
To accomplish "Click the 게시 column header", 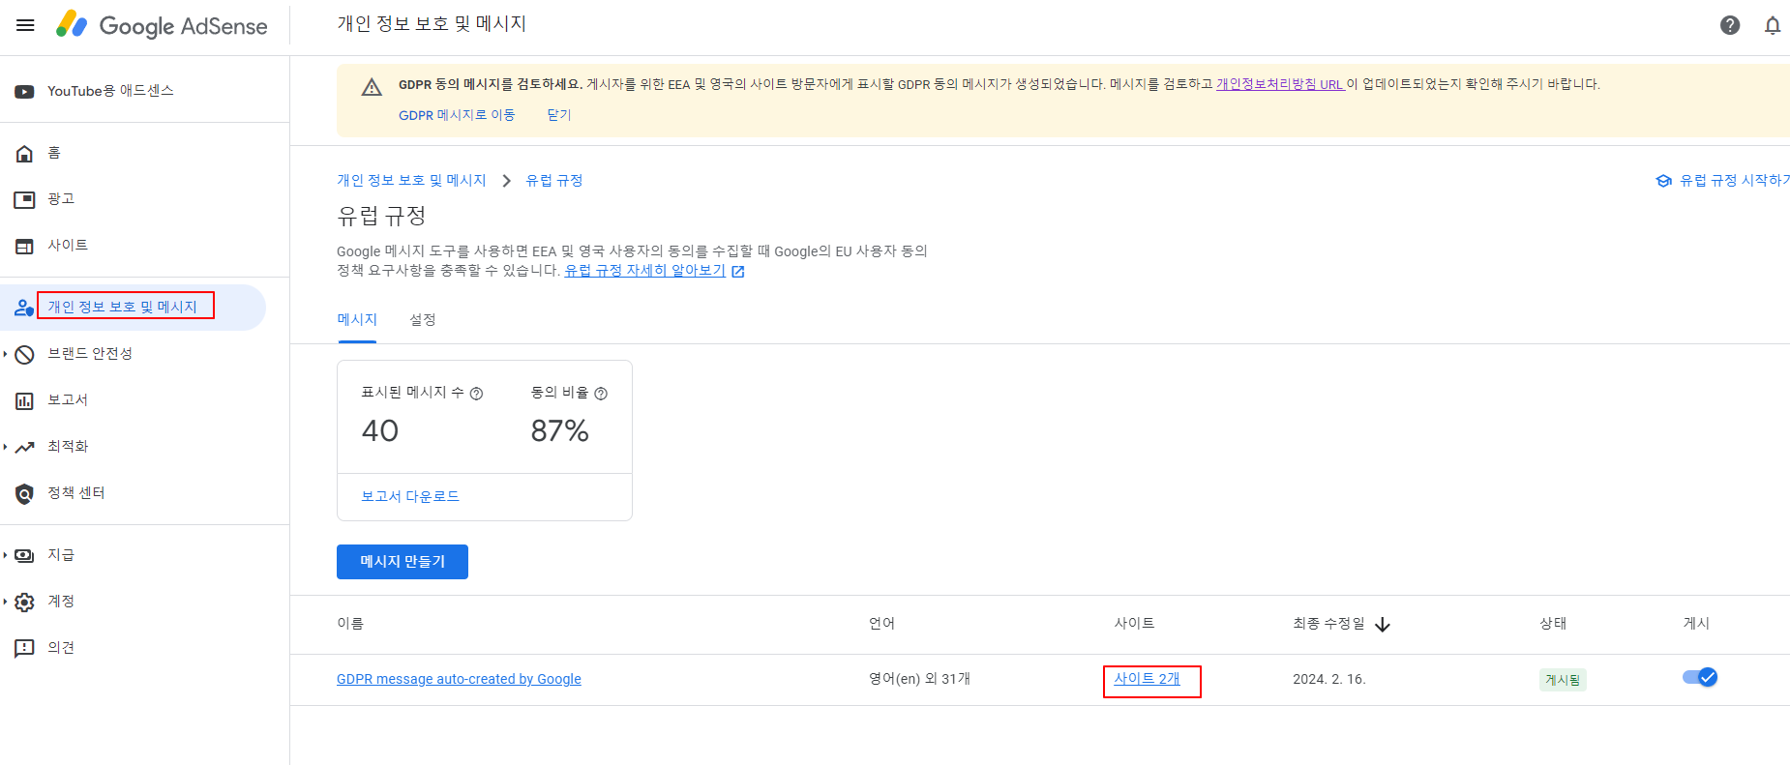I will (x=1696, y=624).
